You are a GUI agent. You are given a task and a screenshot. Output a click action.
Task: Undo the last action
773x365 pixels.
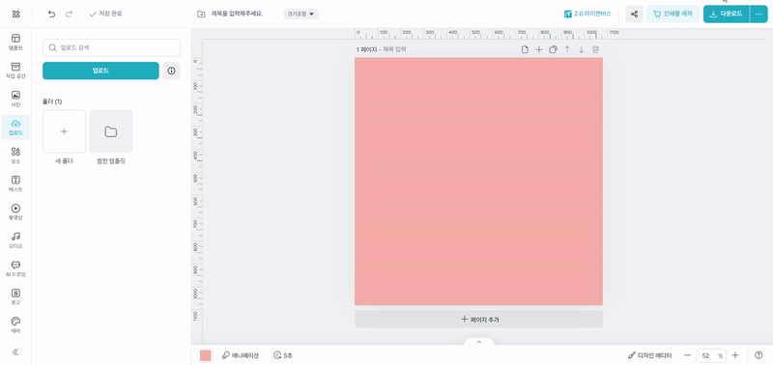tap(52, 14)
